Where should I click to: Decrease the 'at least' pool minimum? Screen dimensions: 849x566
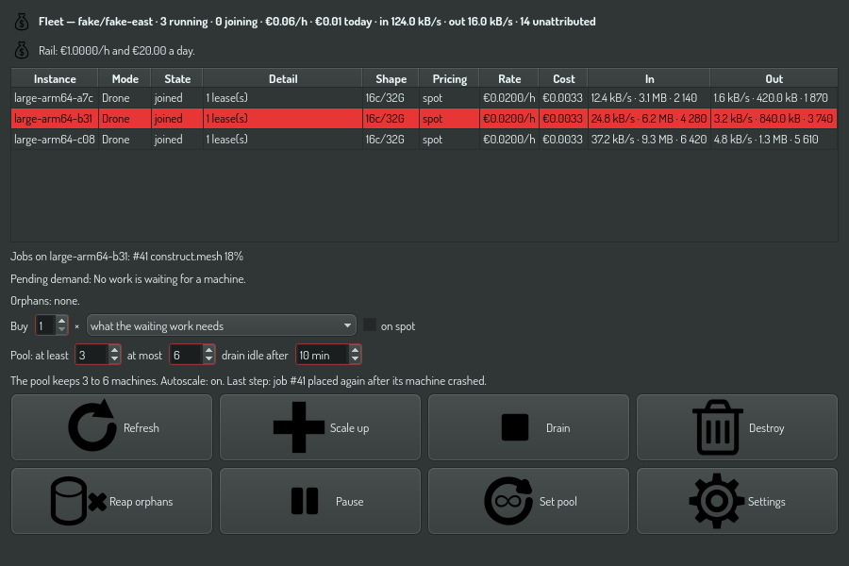click(x=114, y=359)
